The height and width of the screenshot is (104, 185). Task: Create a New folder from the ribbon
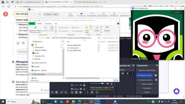click(x=87, y=29)
